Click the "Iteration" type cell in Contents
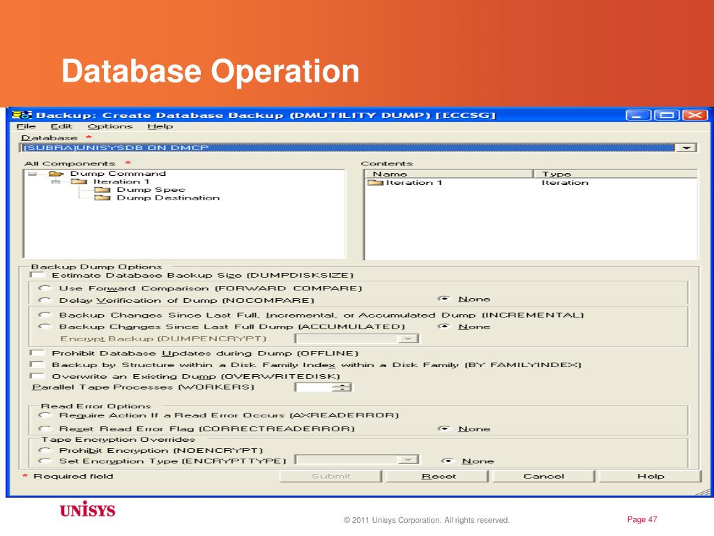 click(x=565, y=183)
